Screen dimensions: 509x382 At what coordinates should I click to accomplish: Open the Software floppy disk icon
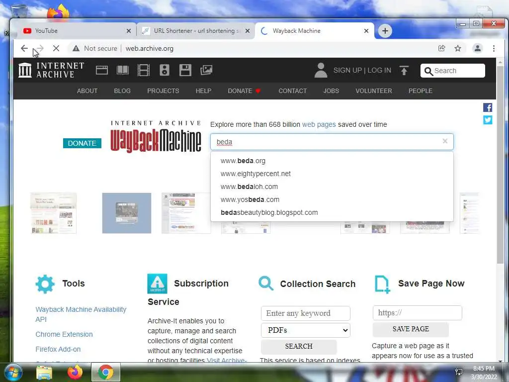click(x=185, y=70)
